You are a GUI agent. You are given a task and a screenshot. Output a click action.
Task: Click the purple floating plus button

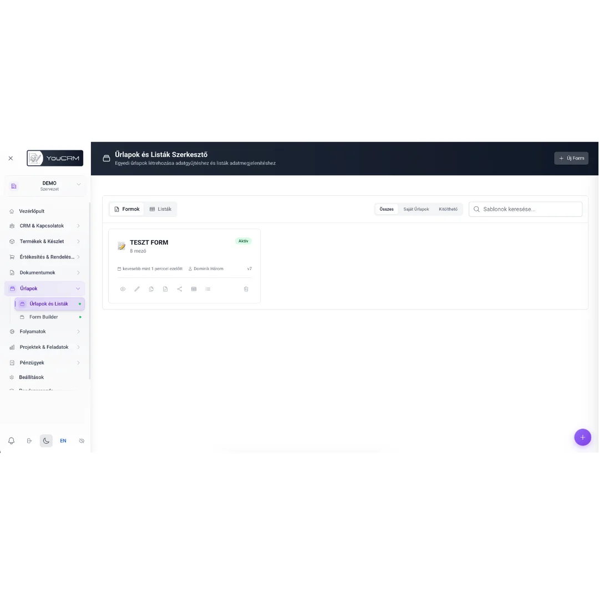coord(582,438)
